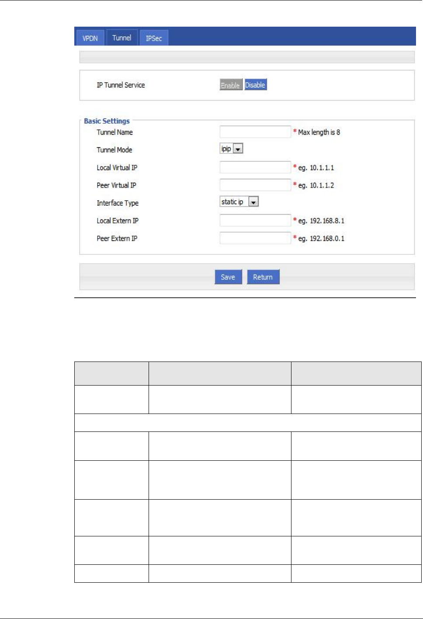Viewport: 423px width, 619px height.
Task: Click the Local Virtual IP label
Action: (x=117, y=168)
